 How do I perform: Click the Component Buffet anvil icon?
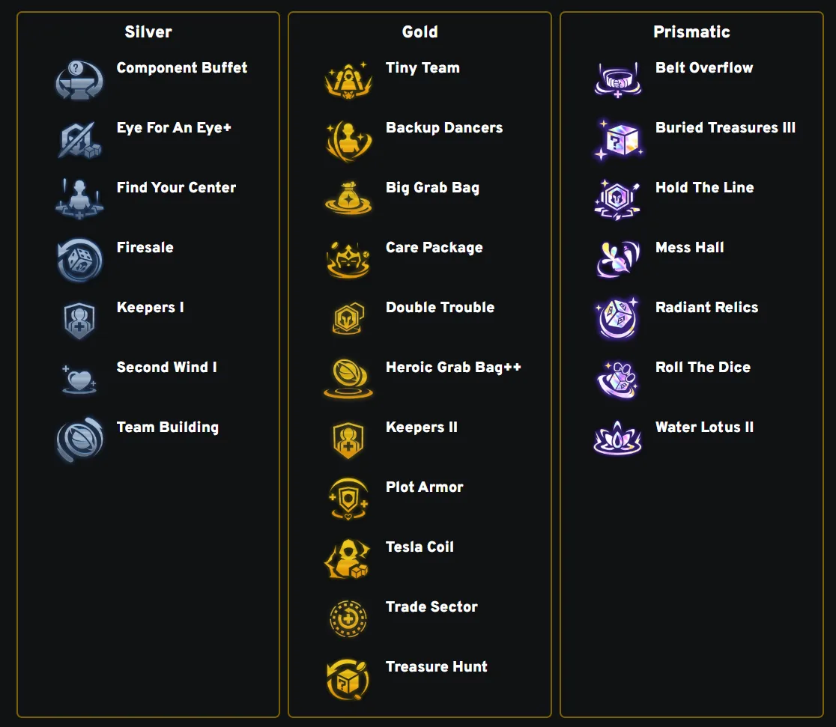(79, 80)
